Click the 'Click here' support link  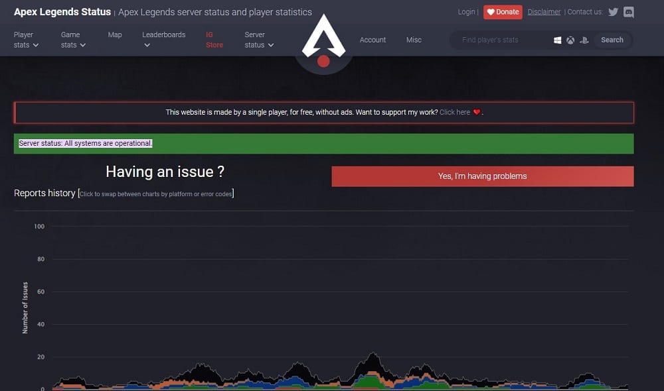(x=455, y=112)
